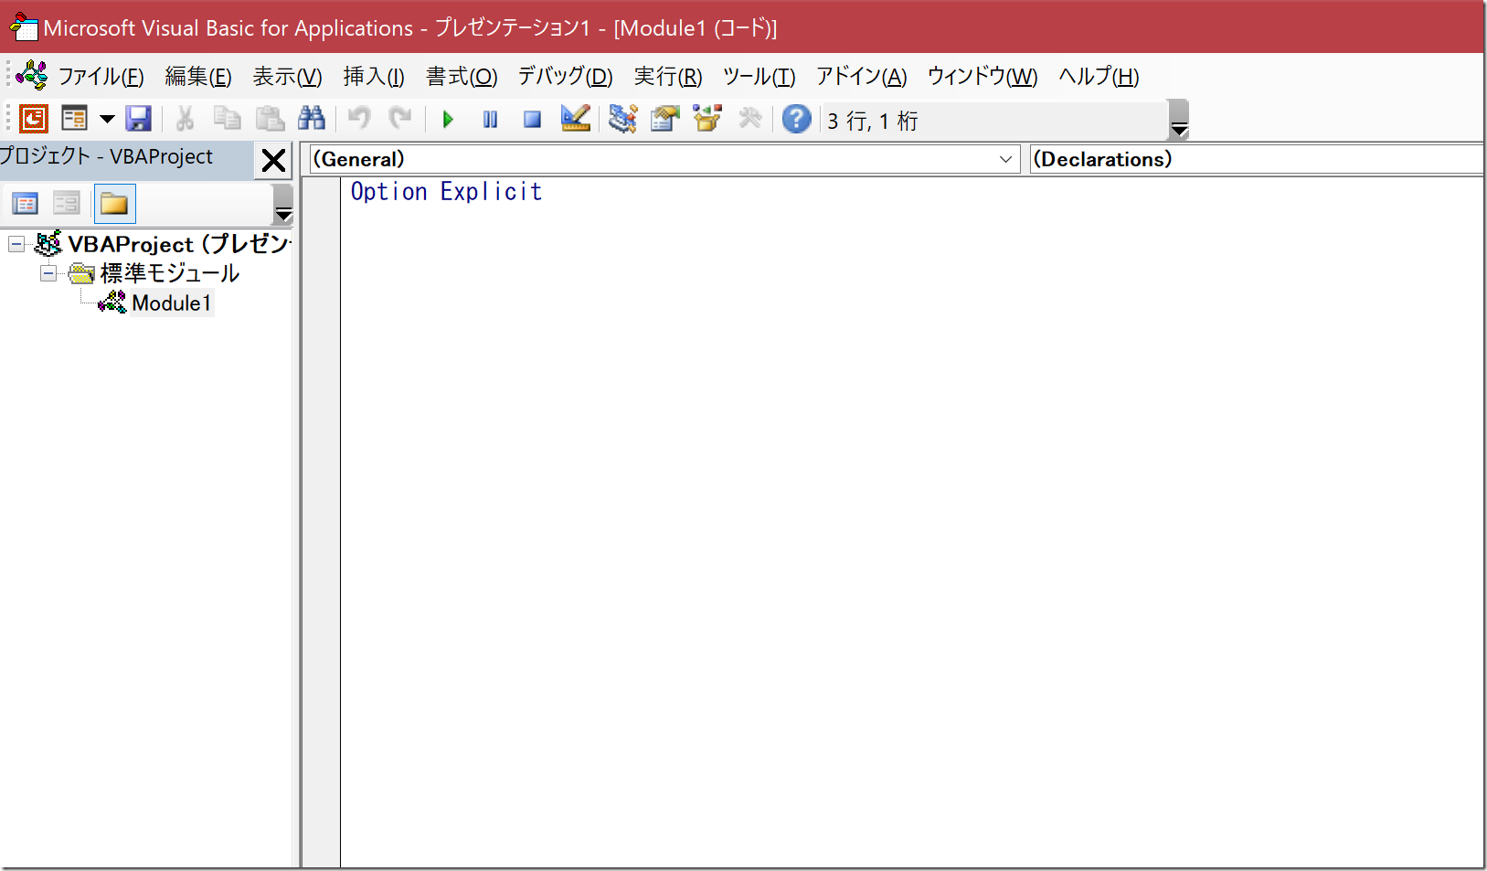Screen dimensions: 1487x871
Task: Click the Undo arrow icon
Action: 359,119
